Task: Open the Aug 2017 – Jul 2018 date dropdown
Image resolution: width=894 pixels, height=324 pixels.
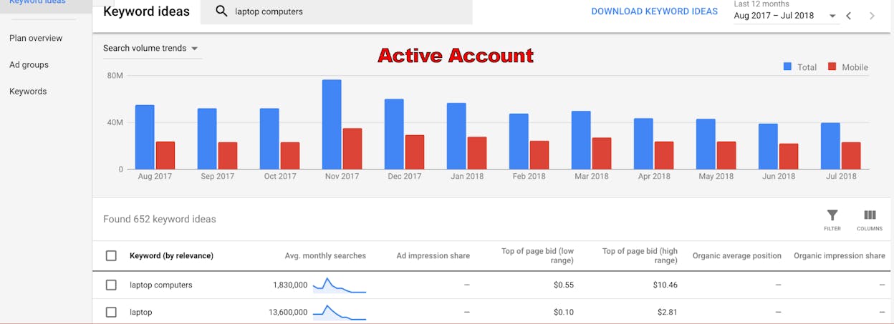Action: 785,16
